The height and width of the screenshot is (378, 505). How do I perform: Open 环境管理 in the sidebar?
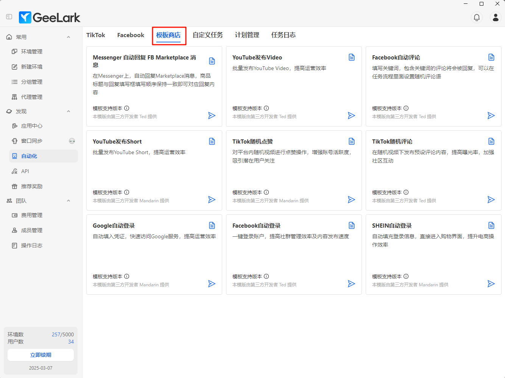tap(32, 52)
